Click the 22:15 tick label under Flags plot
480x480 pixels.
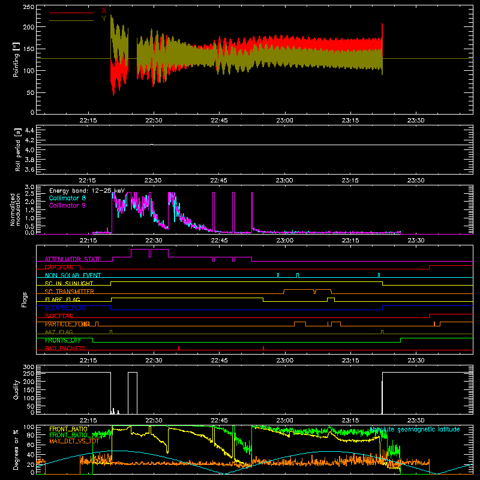point(88,361)
